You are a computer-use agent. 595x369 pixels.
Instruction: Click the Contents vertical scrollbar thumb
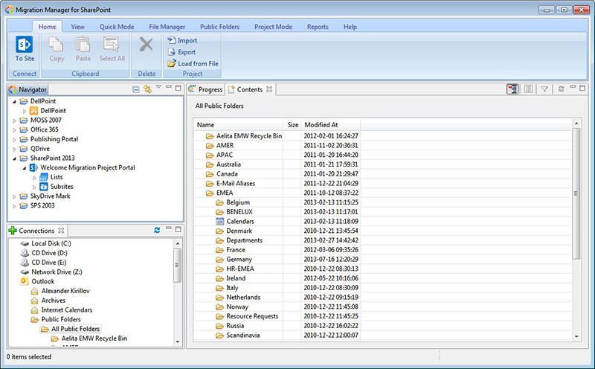576,193
